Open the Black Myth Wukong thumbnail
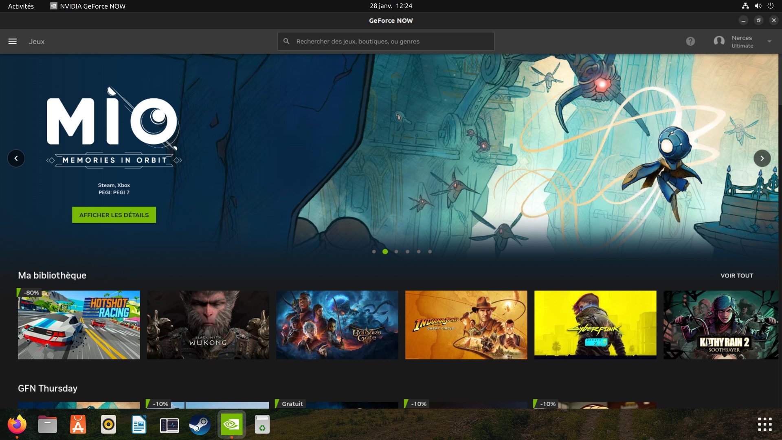 coord(208,325)
